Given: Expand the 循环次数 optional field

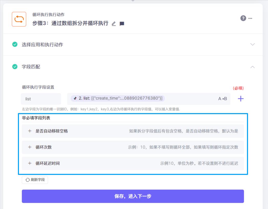Looking at the screenshot, I should [x=30, y=147].
